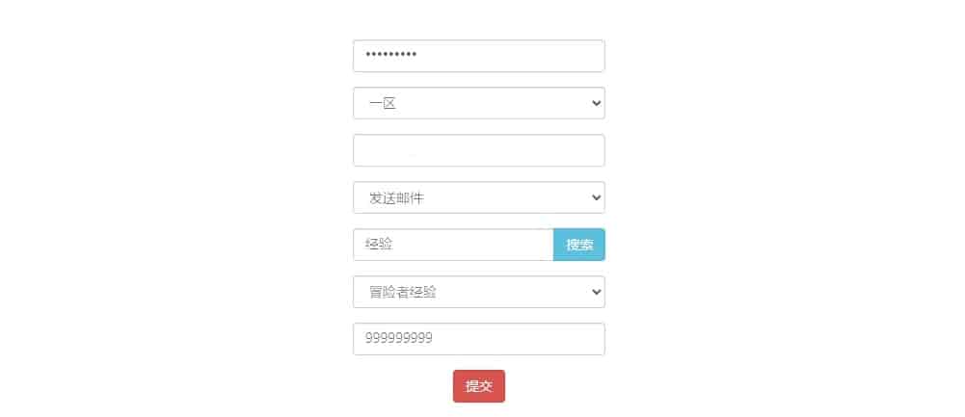Open the 发送邮件 dropdown
This screenshot has width=965, height=417.
click(x=479, y=197)
